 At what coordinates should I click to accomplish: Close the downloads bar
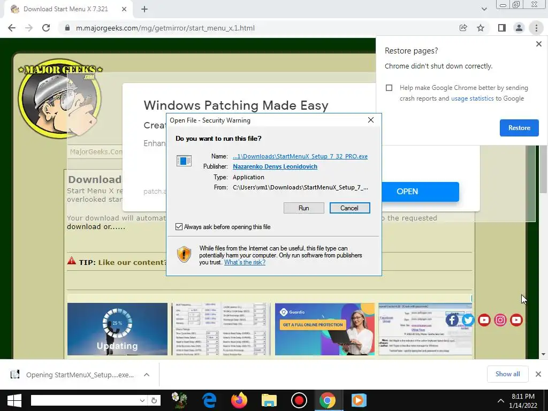(538, 374)
